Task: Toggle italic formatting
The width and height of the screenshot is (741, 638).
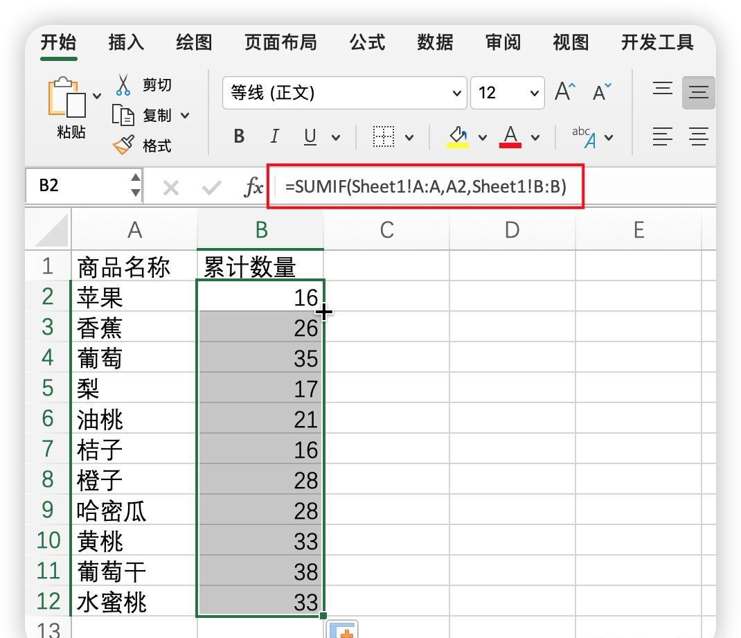Action: tap(274, 136)
